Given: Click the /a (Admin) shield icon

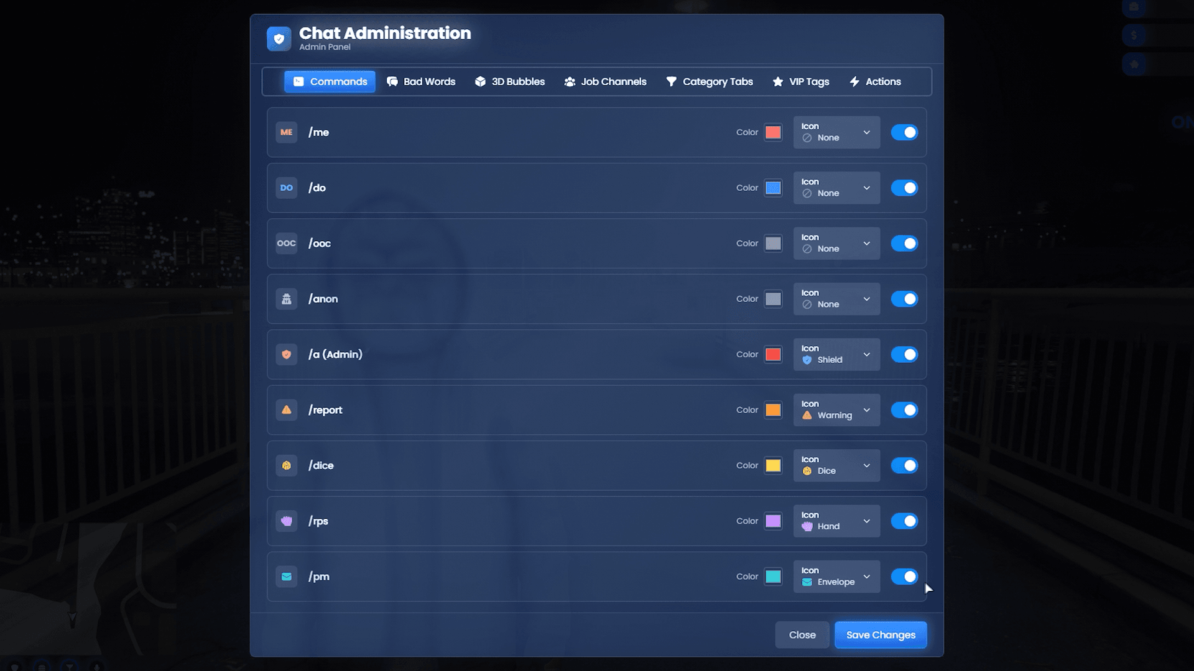Looking at the screenshot, I should coord(286,354).
